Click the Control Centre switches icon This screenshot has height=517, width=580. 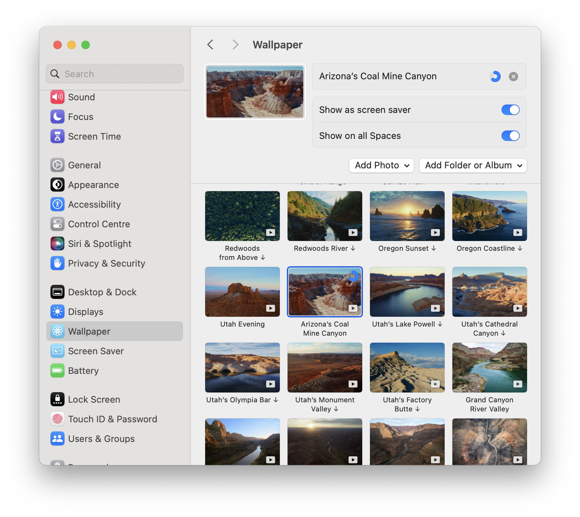click(x=58, y=224)
